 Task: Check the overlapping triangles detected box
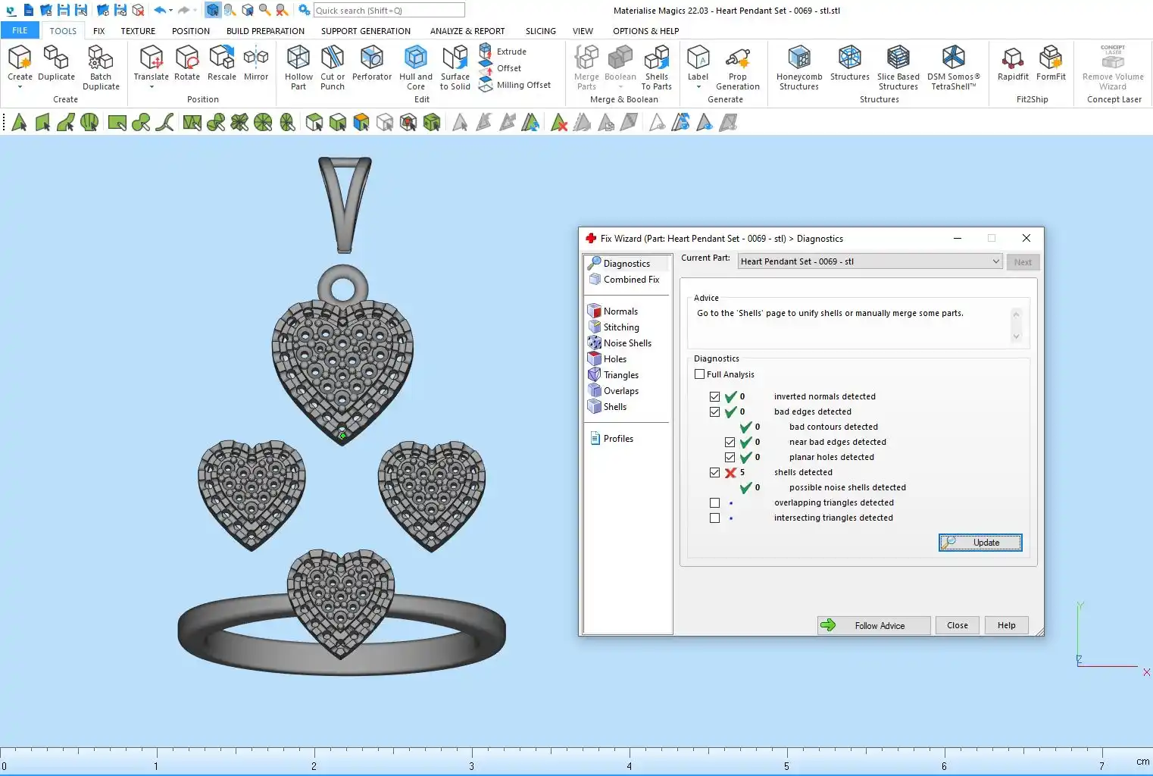tap(714, 503)
